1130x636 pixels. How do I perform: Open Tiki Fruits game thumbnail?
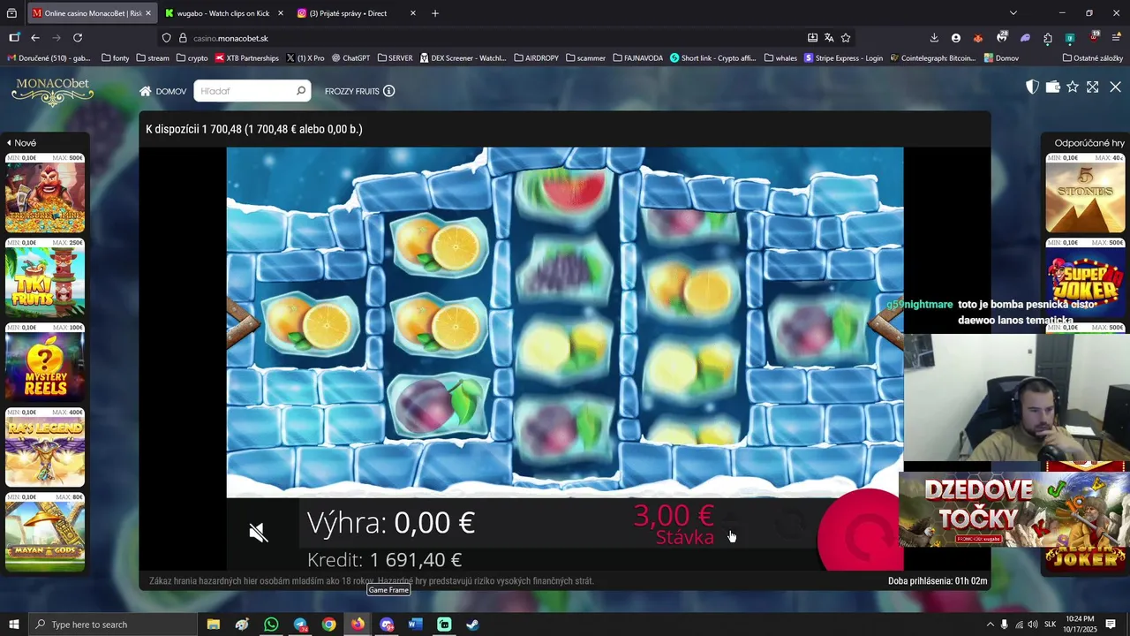click(45, 278)
